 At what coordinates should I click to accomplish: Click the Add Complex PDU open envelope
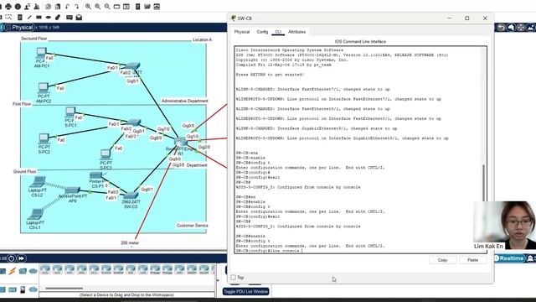pos(79,17)
